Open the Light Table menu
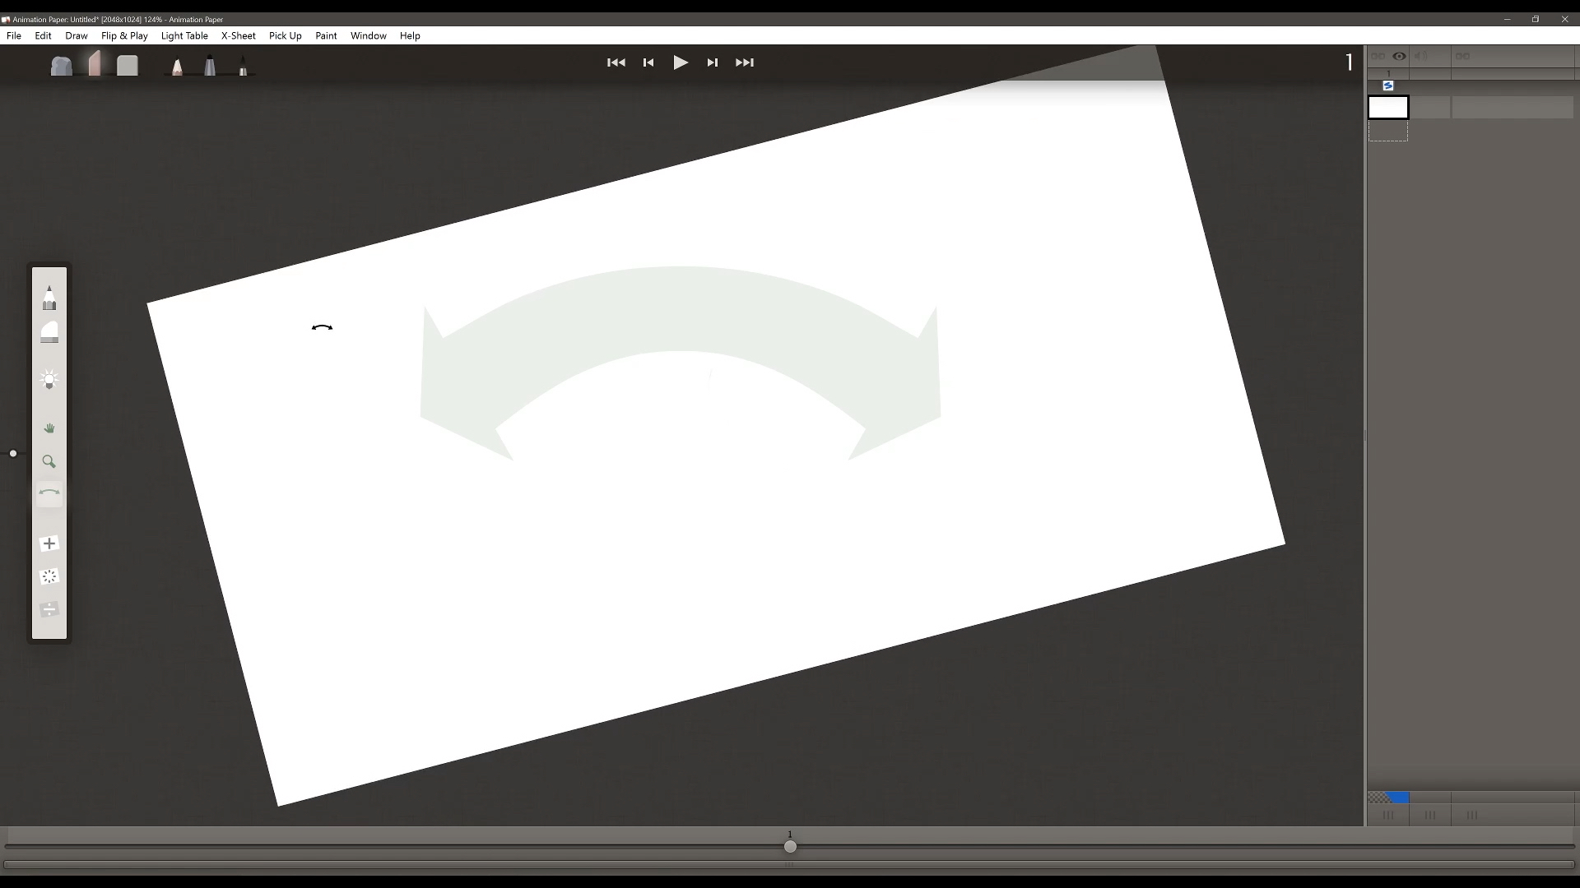The height and width of the screenshot is (888, 1580). (x=184, y=35)
